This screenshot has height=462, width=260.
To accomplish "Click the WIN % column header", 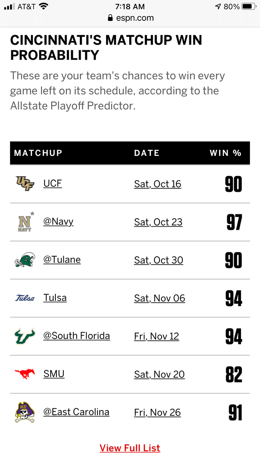I will pos(225,153).
